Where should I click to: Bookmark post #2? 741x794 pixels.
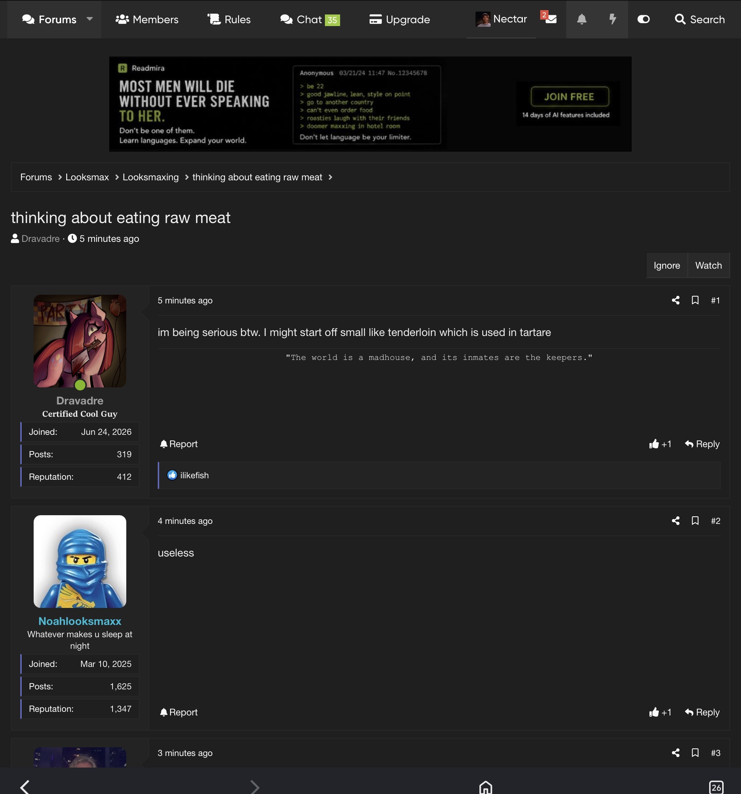click(695, 521)
